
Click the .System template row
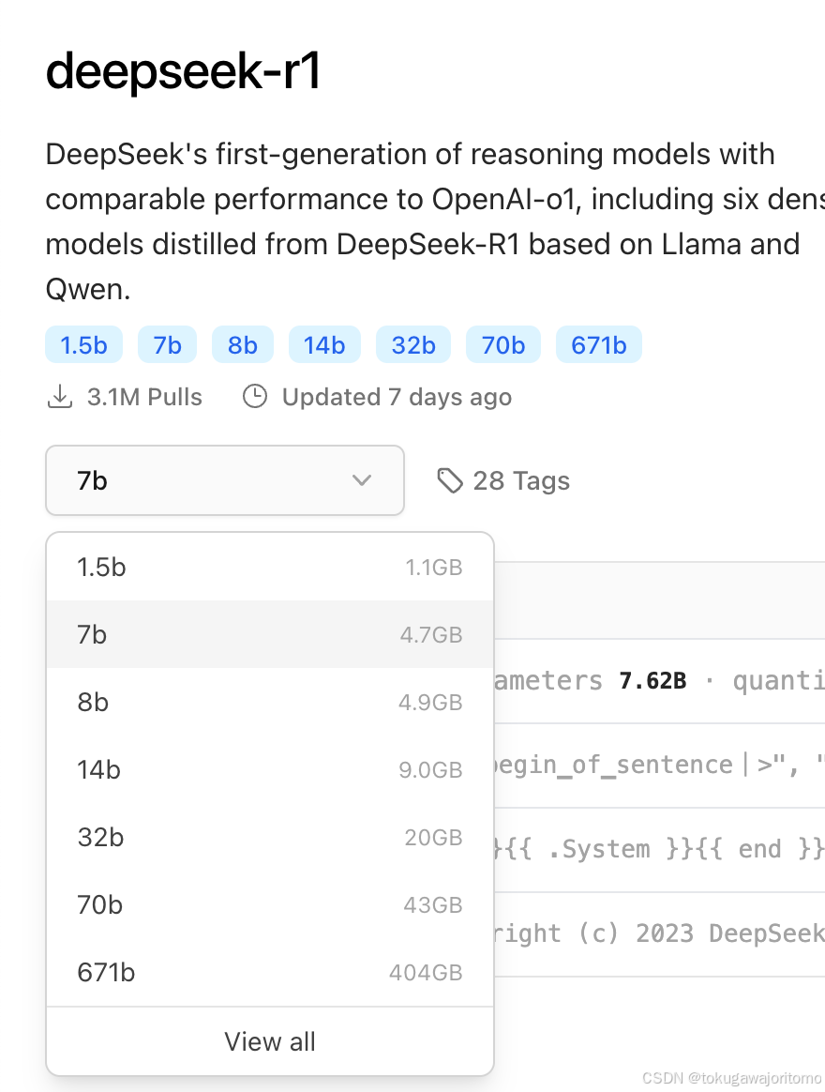coord(659,850)
